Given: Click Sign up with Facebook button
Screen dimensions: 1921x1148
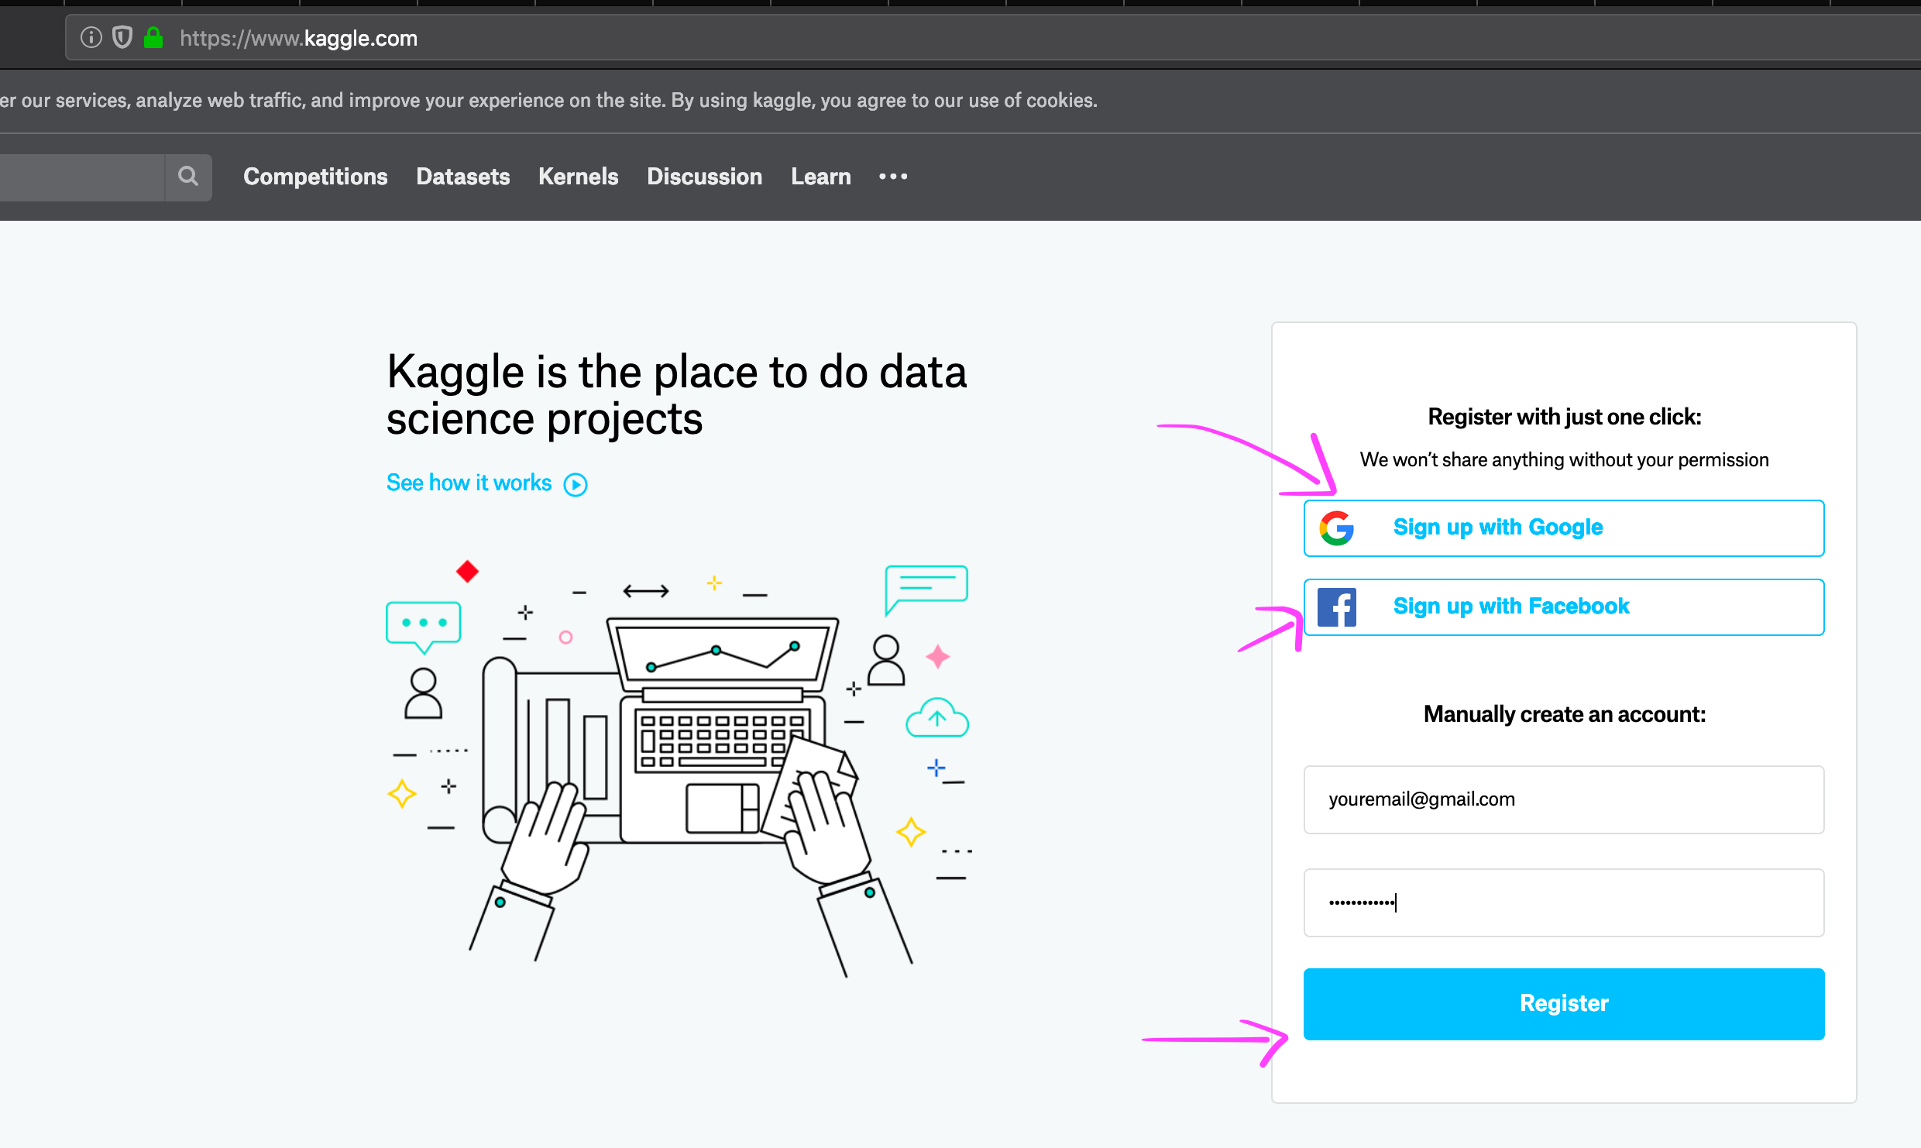Looking at the screenshot, I should tap(1564, 607).
